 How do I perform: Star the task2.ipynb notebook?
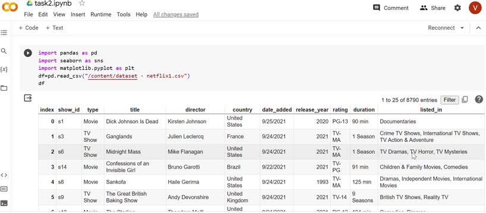(x=82, y=4)
